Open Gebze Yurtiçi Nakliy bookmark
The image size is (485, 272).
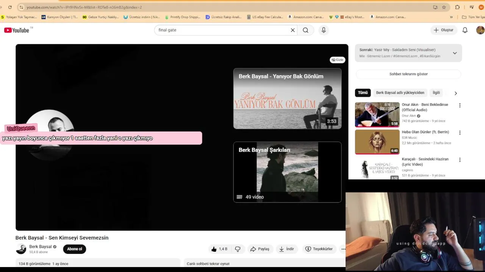(100, 17)
